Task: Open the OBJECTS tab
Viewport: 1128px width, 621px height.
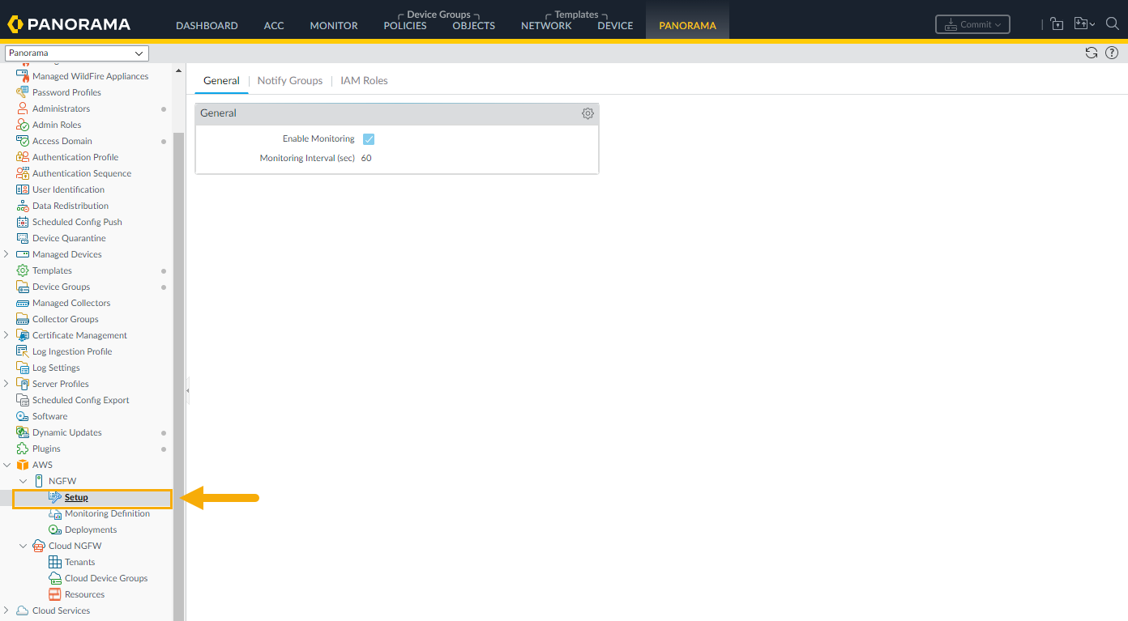Action: 474,26
